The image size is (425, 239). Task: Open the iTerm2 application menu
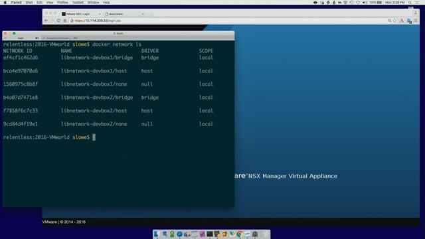16,3
